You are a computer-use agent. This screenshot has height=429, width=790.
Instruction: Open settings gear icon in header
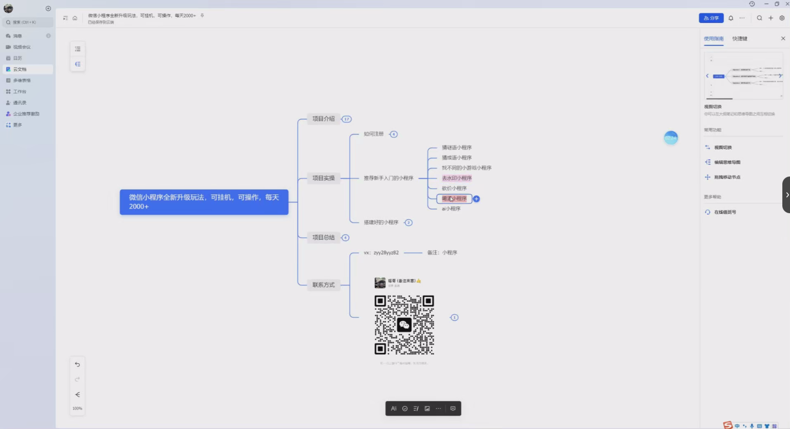(x=782, y=18)
